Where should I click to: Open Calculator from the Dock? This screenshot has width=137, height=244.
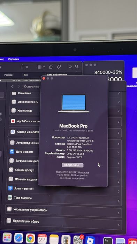click(x=66, y=239)
